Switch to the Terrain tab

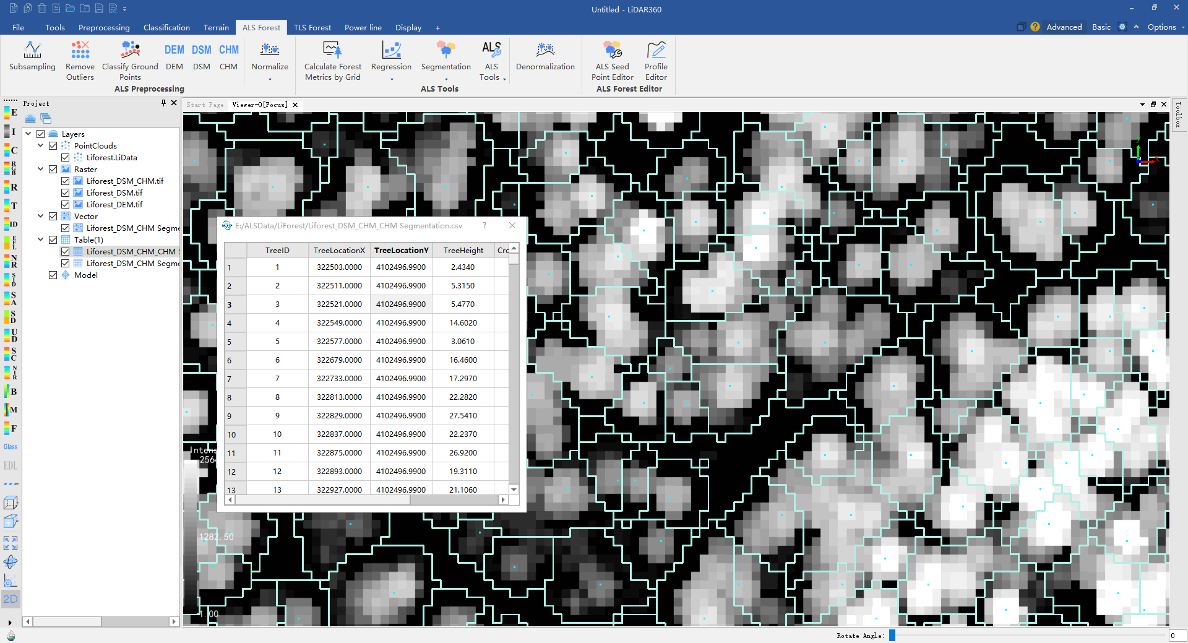point(216,27)
